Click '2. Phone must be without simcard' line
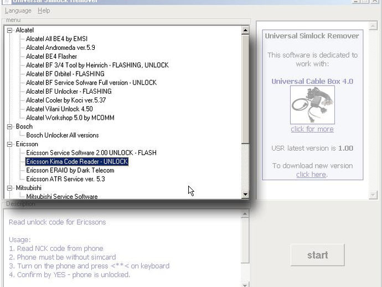The width and height of the screenshot is (382, 287). [x=63, y=257]
